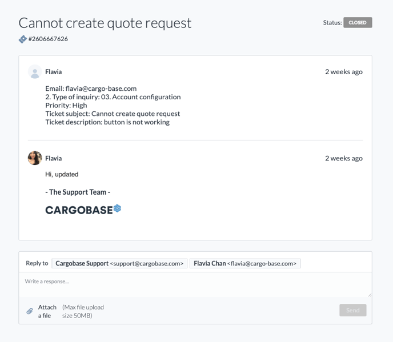The width and height of the screenshot is (393, 342).
Task: Click the Attach a file link
Action: pyautogui.click(x=47, y=311)
